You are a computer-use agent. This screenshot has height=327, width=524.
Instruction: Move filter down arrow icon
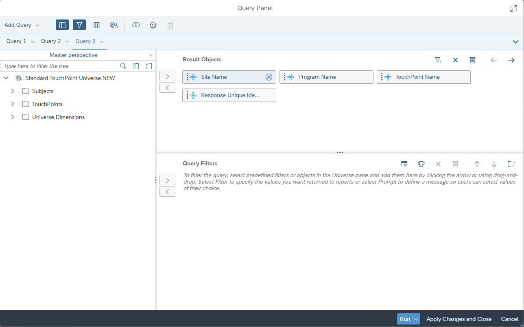point(494,164)
